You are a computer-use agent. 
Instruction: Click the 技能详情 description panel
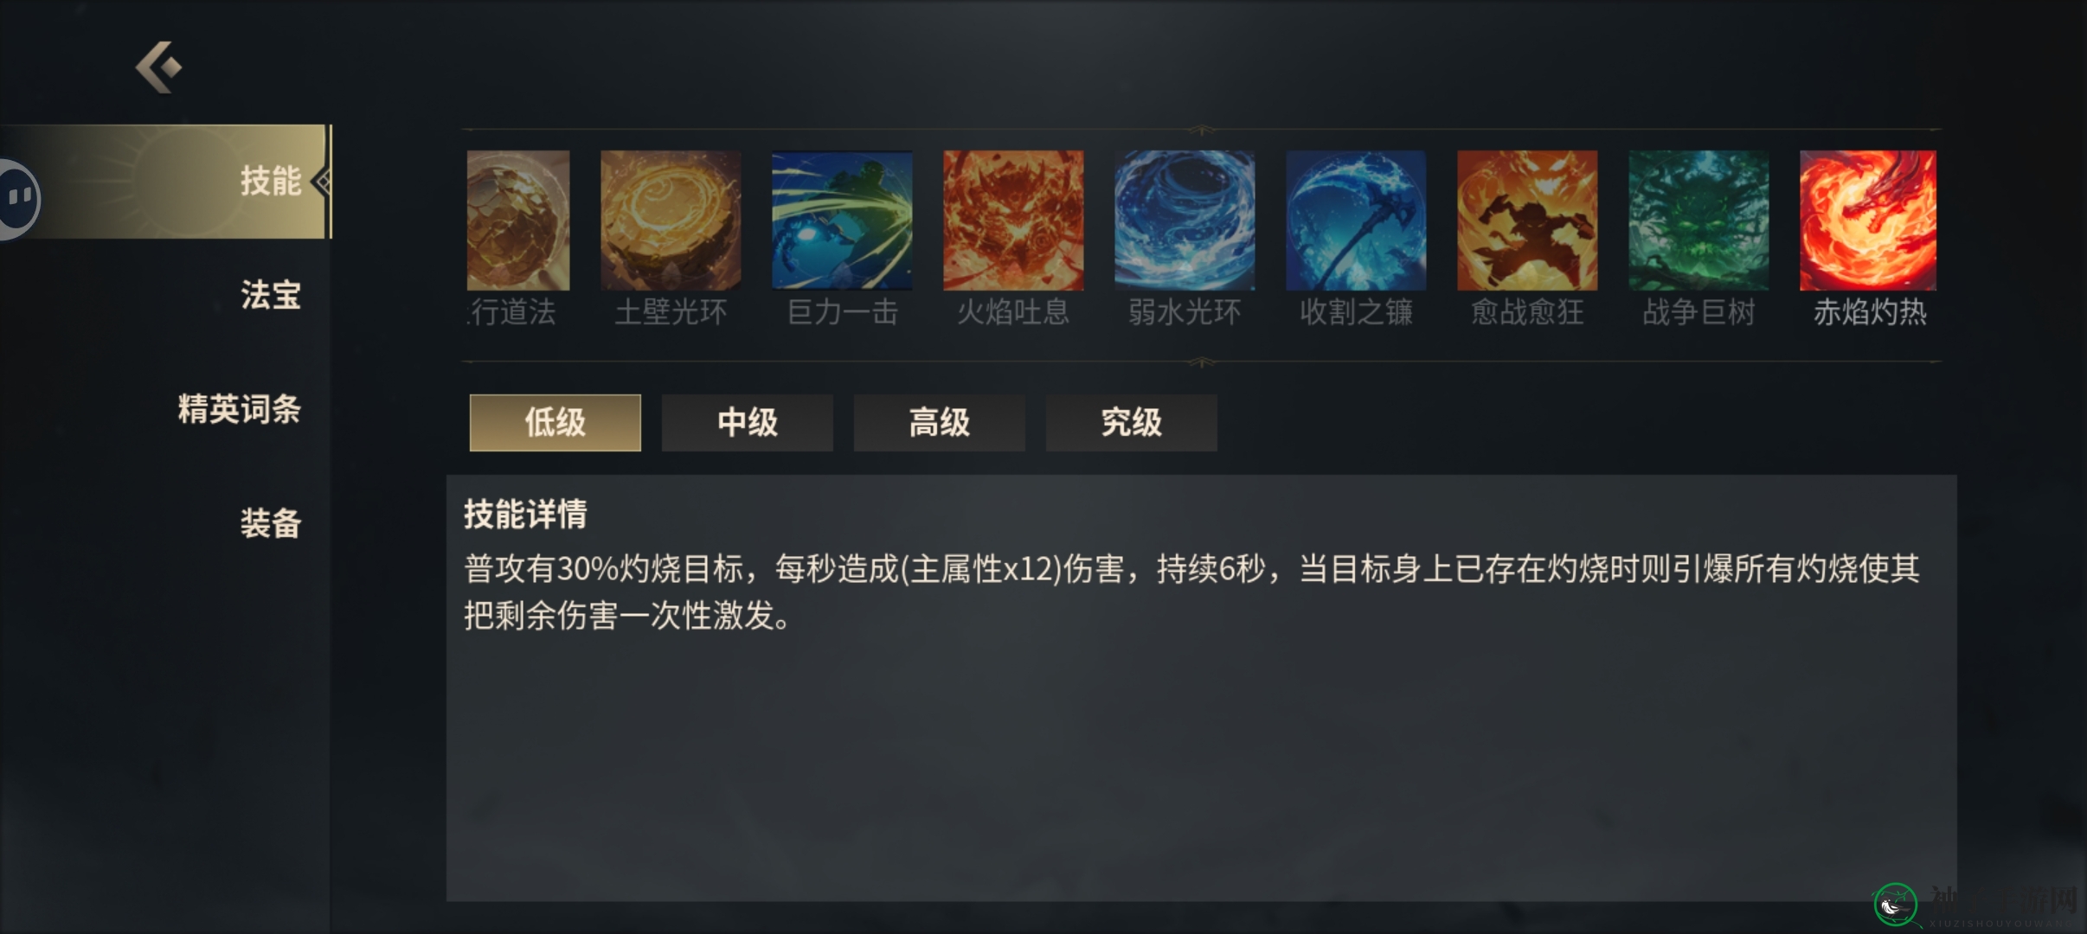click(x=1202, y=688)
